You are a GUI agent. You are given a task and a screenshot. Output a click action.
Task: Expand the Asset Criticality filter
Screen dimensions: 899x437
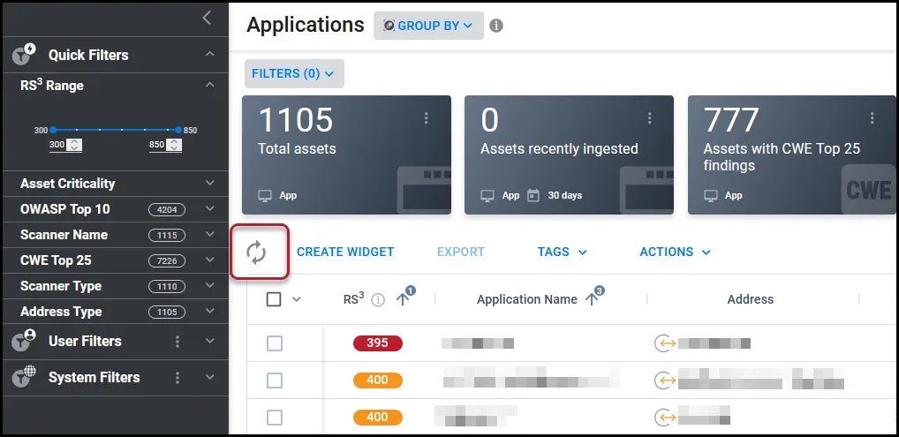click(210, 184)
